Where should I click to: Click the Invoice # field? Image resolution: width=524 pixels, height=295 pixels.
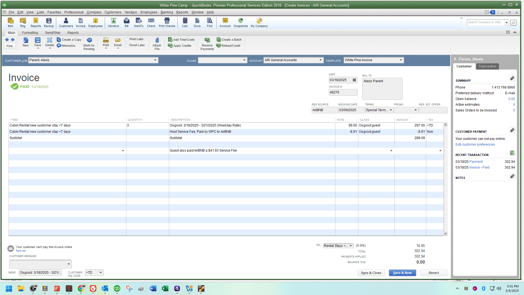click(x=343, y=92)
